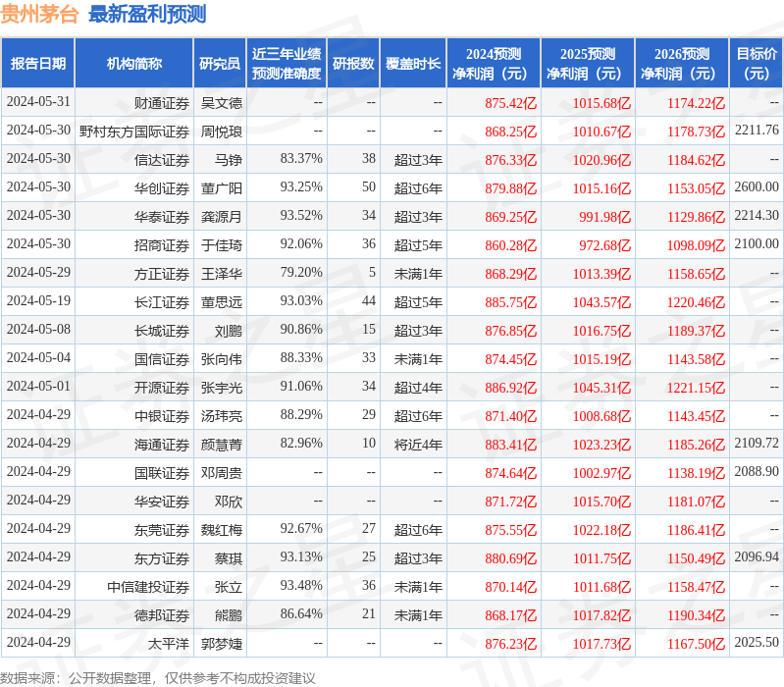
Task: Click the 目标价 column header
Action: (757, 63)
